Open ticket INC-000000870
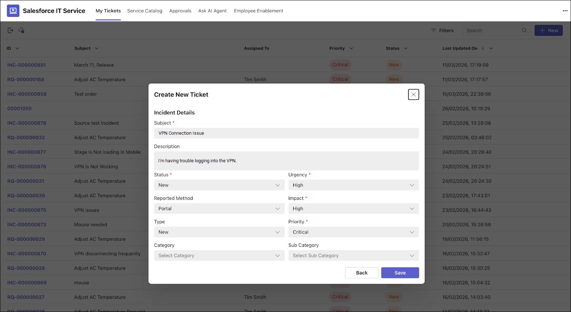The image size is (571, 312). [26, 254]
